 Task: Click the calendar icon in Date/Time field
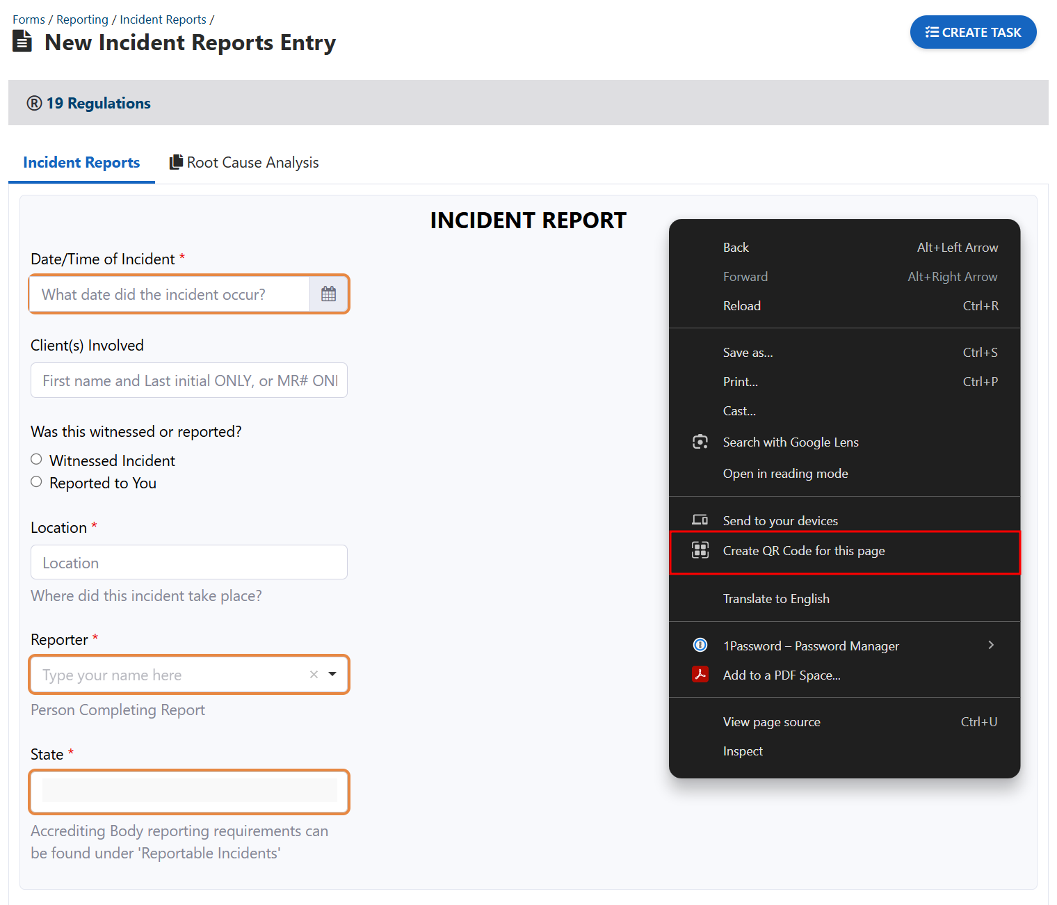328,294
